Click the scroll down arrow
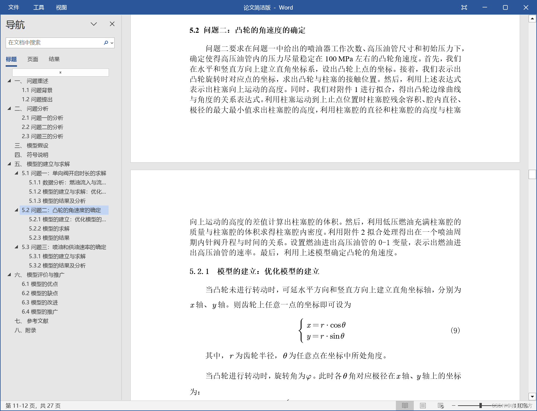This screenshot has width=537, height=411. (533, 396)
